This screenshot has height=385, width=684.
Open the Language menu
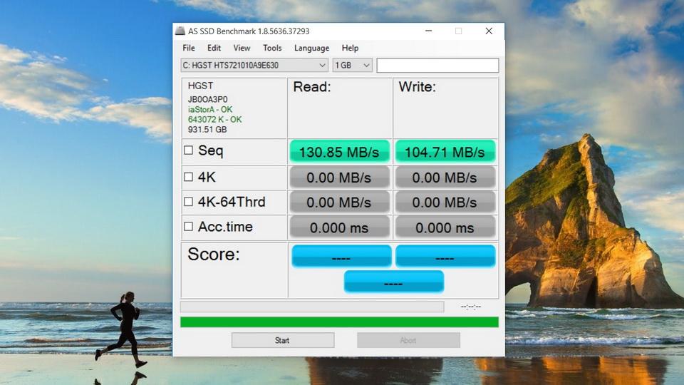(311, 48)
